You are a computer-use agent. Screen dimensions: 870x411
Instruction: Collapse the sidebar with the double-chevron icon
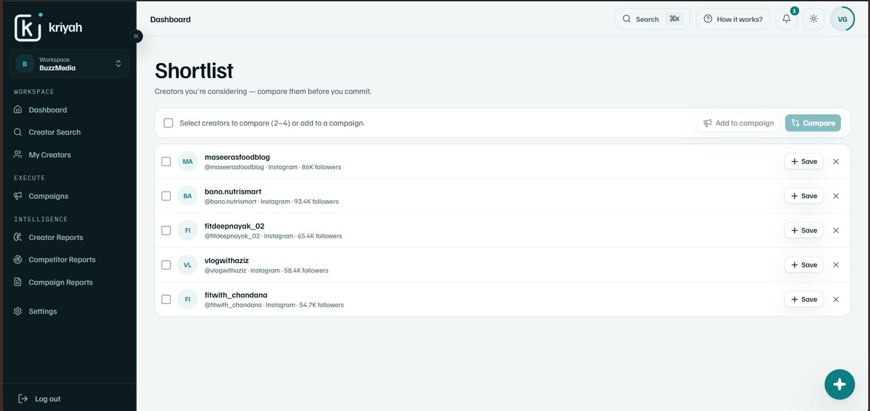coord(136,36)
